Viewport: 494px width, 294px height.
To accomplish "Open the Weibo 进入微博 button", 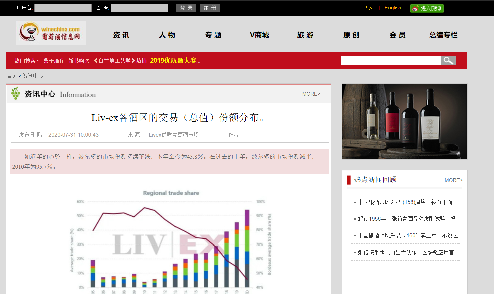I will (x=427, y=8).
